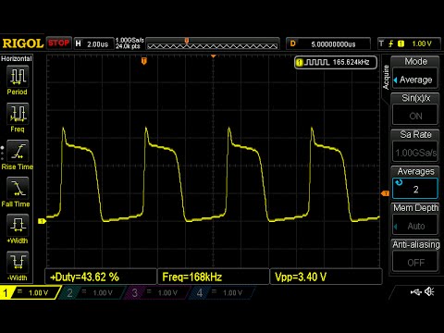Click the USB connection status icon
444x333 pixels.
pos(416,291)
